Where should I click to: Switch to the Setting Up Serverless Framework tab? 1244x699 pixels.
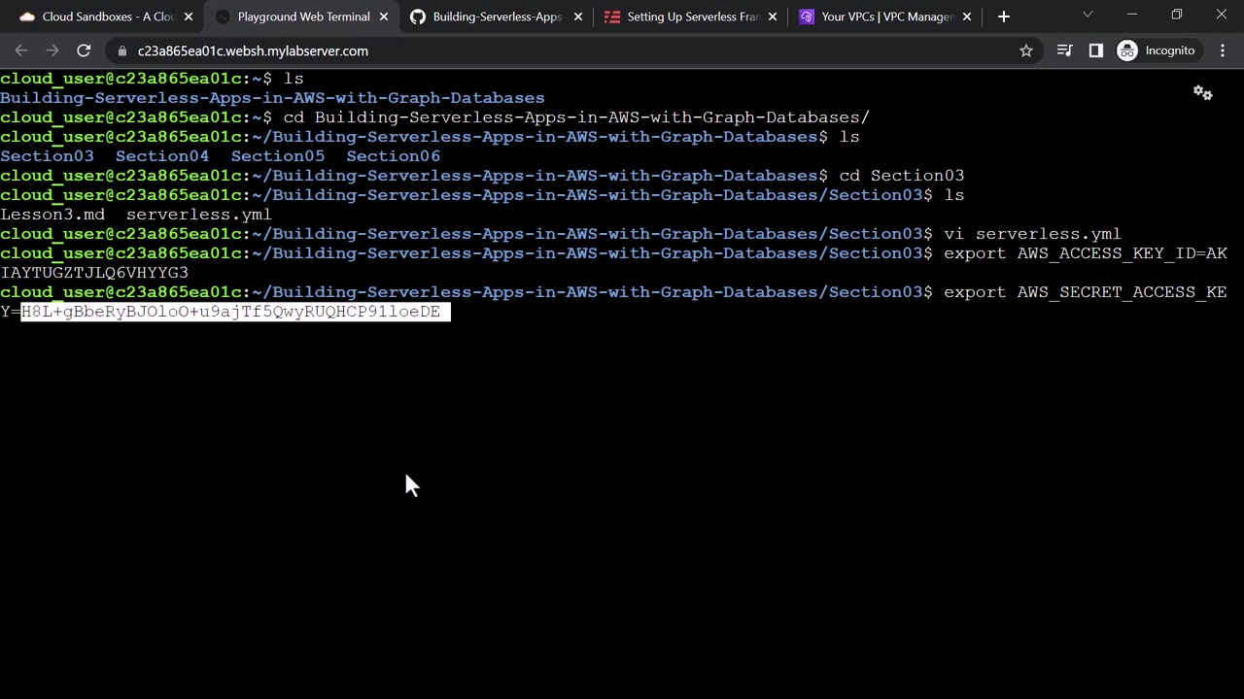coord(690,17)
